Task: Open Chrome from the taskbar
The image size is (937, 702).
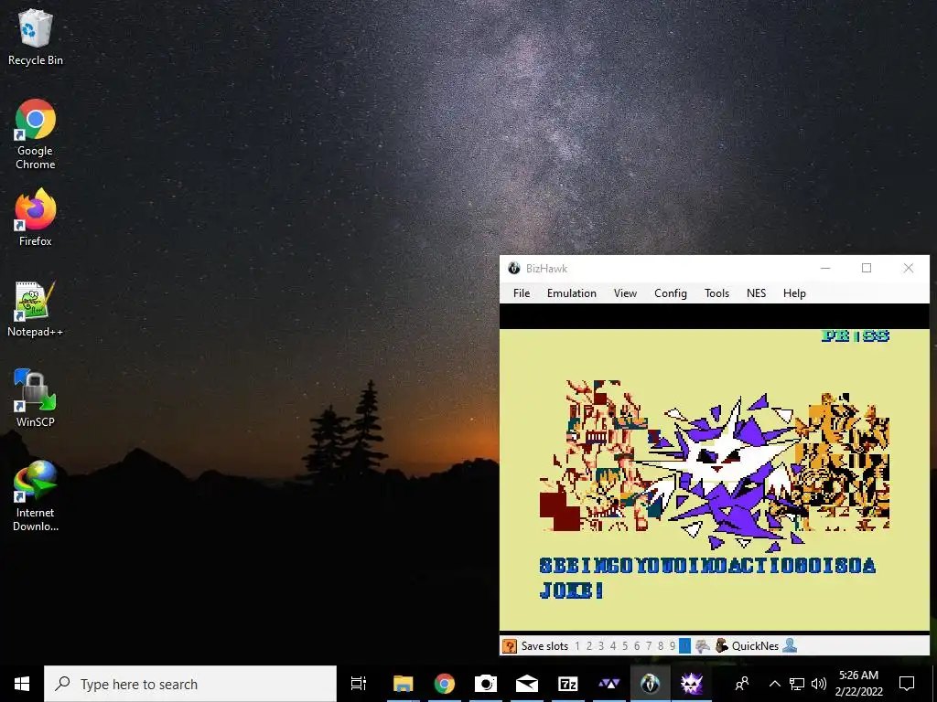Action: click(444, 684)
